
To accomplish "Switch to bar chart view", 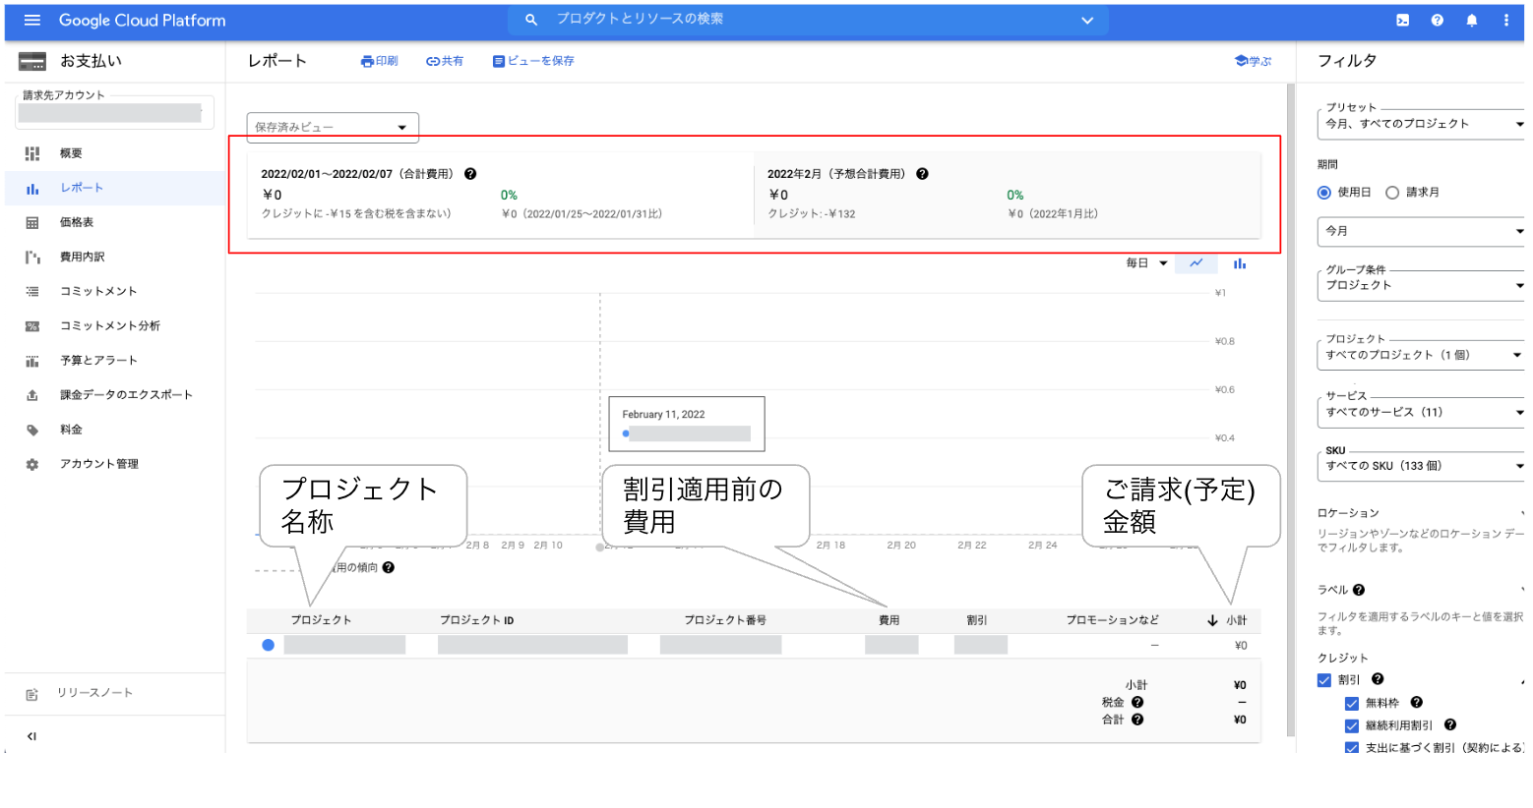I will click(1240, 263).
